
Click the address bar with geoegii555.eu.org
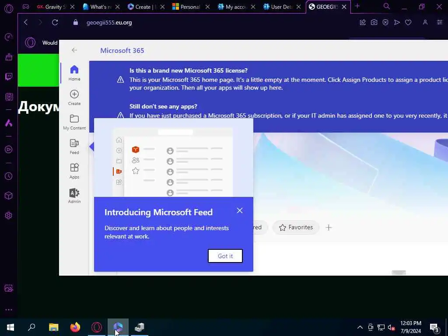[x=109, y=23]
